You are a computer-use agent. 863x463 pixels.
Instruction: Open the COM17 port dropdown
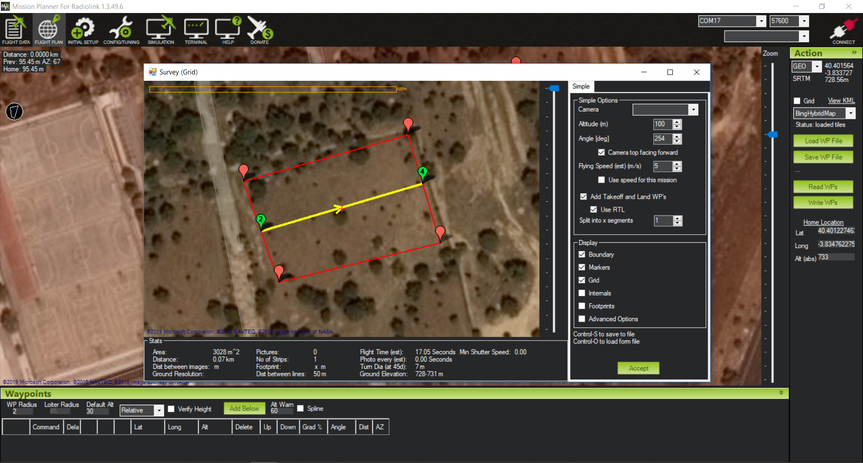click(x=761, y=21)
